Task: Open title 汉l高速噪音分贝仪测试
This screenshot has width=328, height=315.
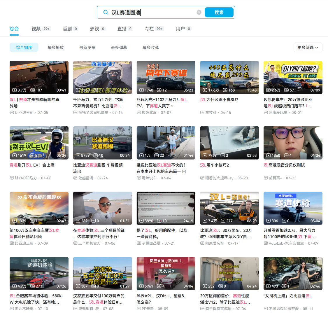Action: pyautogui.click(x=284, y=165)
